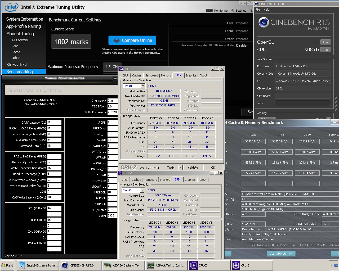Switch to Caches tab in upper CPU-Z
Image resolution: width=339 pixels, height=271 pixels.
137,75
